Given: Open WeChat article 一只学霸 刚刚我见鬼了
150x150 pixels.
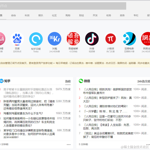Looking at the screenshot, I should click(x=105, y=111).
